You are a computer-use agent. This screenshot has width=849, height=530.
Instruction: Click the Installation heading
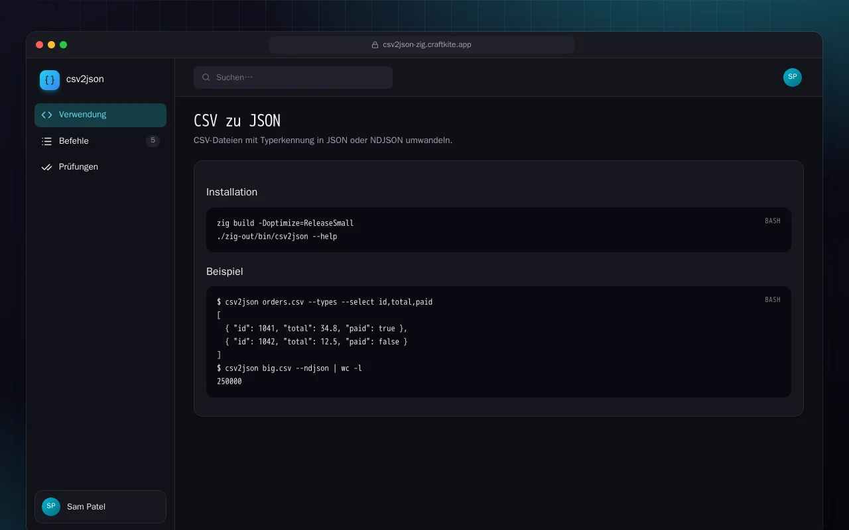click(x=231, y=192)
